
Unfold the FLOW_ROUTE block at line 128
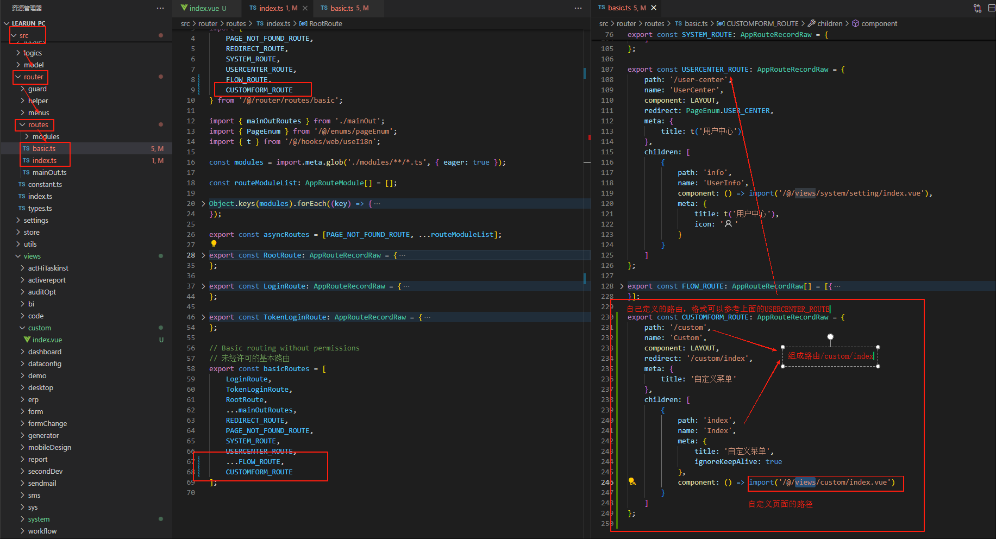point(622,286)
